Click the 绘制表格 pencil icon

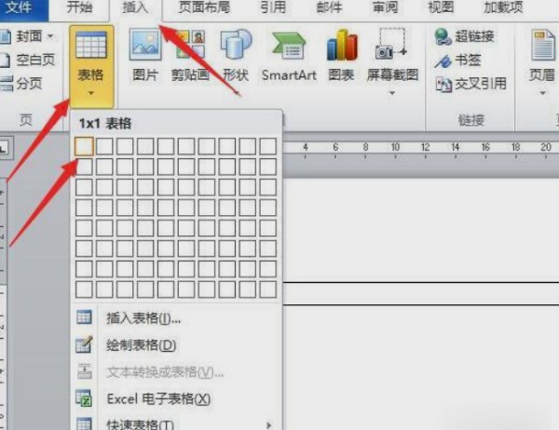[x=84, y=344]
